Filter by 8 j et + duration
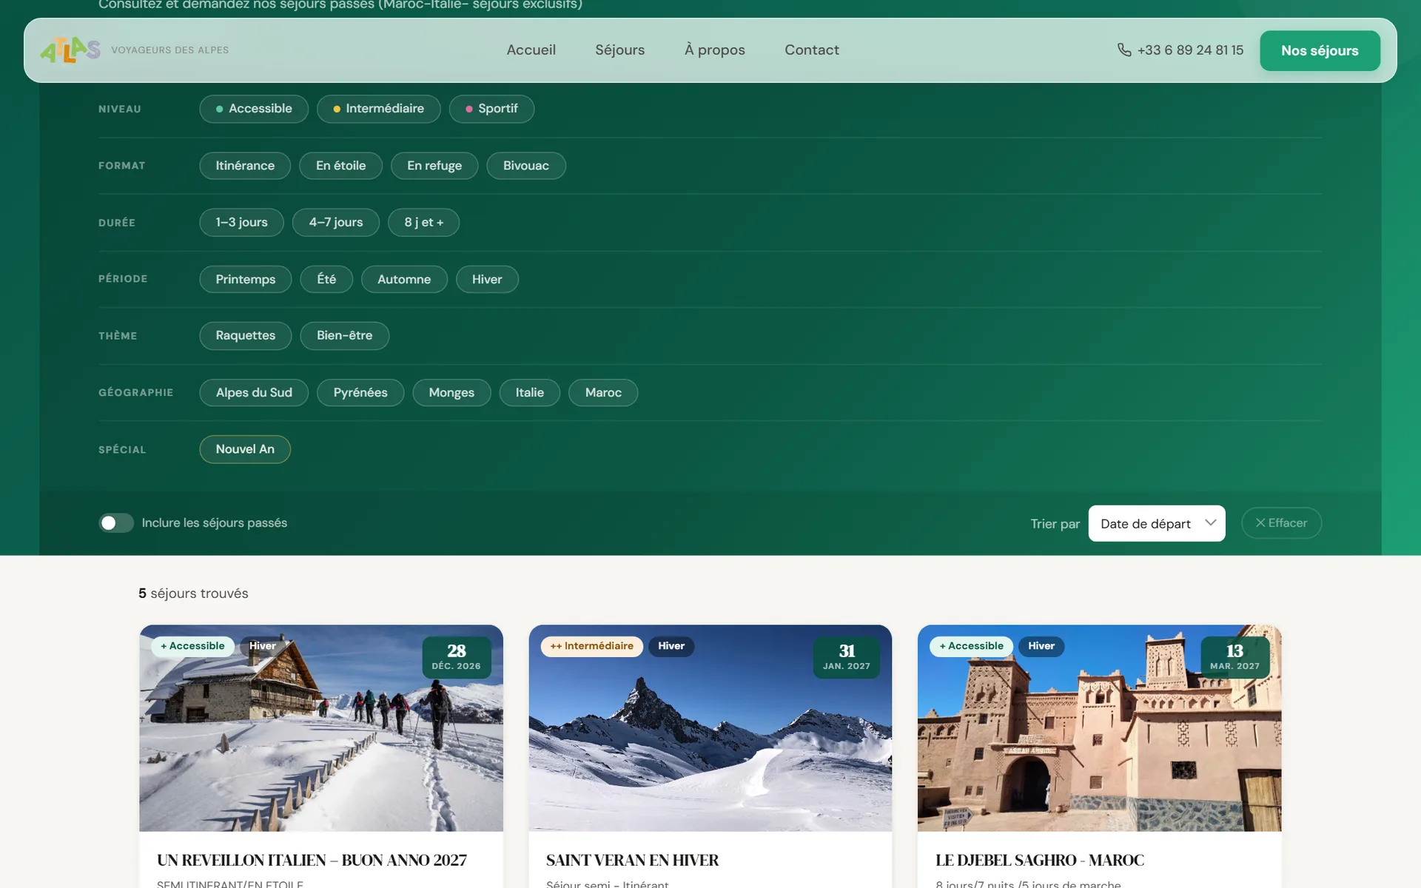1421x888 pixels. point(423,223)
